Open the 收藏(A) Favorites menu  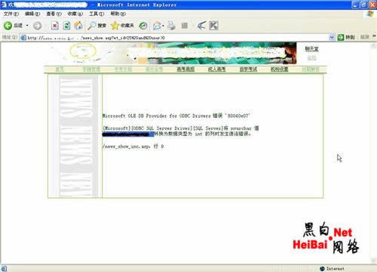point(75,14)
